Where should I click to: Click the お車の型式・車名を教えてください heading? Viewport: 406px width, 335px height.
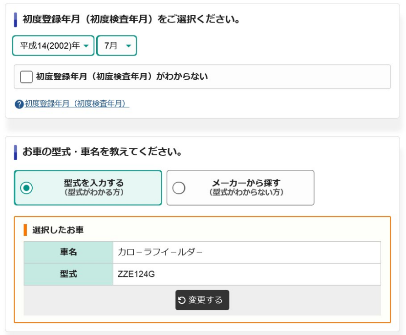(103, 152)
